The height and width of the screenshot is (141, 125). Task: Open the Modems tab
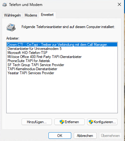pyautogui.click(x=31, y=15)
